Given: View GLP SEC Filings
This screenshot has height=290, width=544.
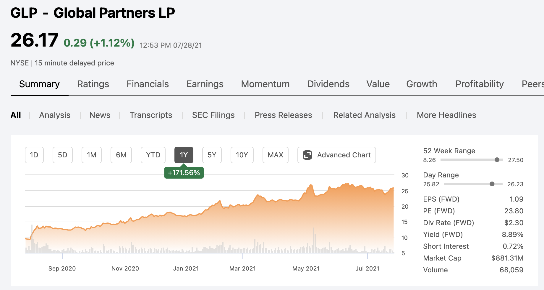Looking at the screenshot, I should (x=213, y=115).
